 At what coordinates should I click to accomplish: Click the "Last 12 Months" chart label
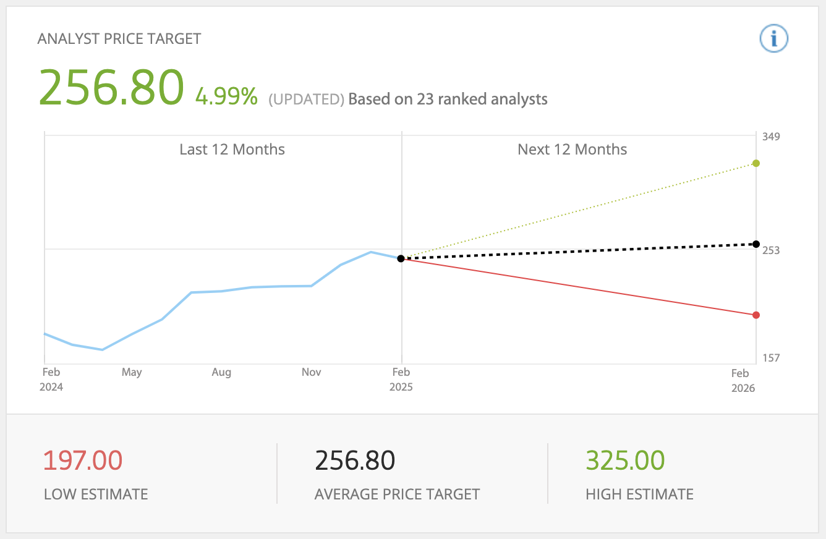[x=232, y=150]
